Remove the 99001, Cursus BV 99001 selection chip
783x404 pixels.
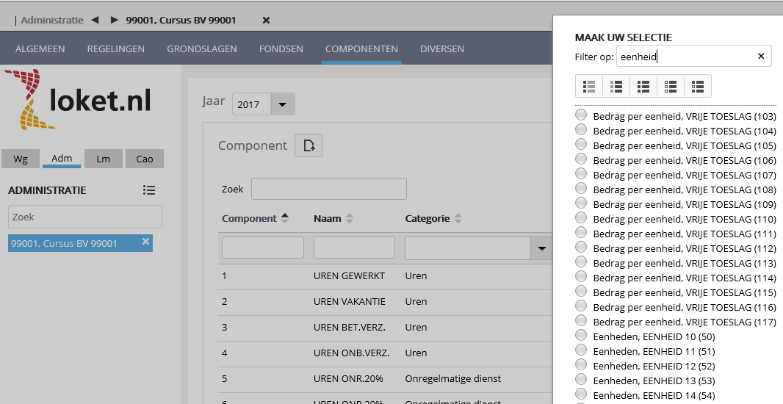tap(145, 242)
